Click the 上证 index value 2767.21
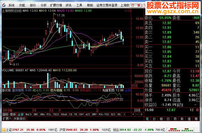The image size is (202, 133). pos(18,130)
